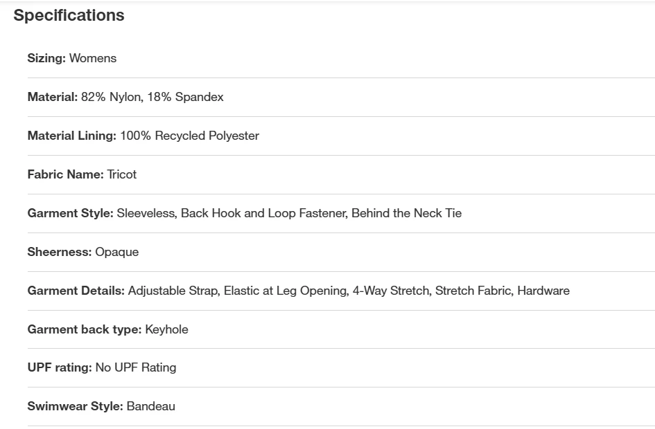Select the Womens sizing value
The image size is (655, 429).
93,58
